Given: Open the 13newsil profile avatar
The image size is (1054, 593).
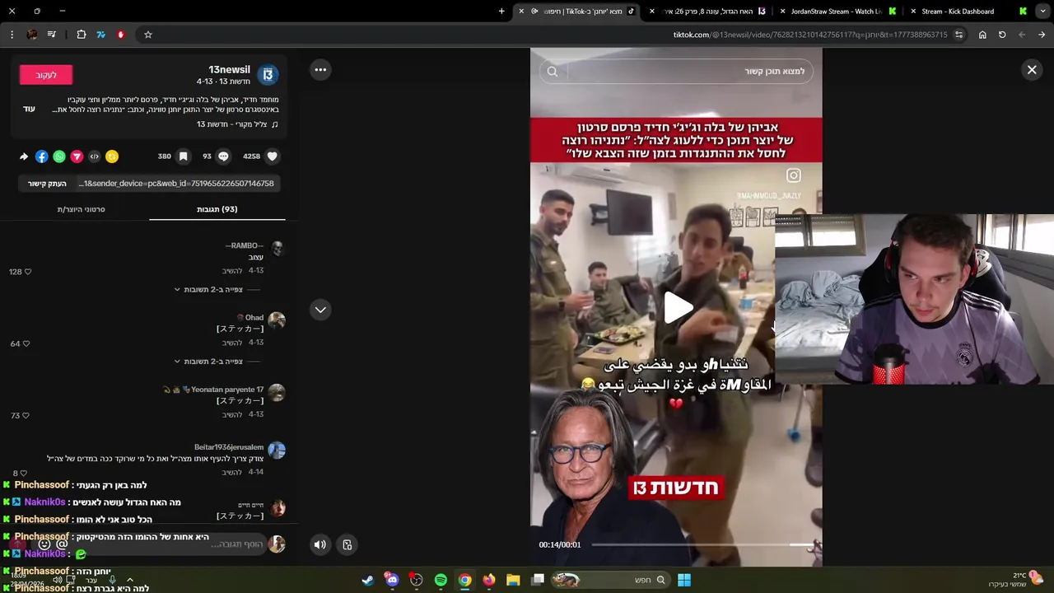Looking at the screenshot, I should pos(268,75).
